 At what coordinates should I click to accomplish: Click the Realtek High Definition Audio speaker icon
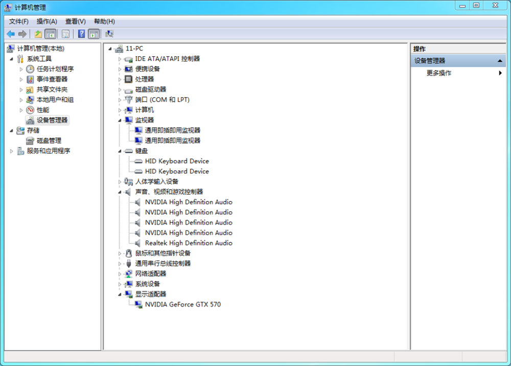[138, 243]
